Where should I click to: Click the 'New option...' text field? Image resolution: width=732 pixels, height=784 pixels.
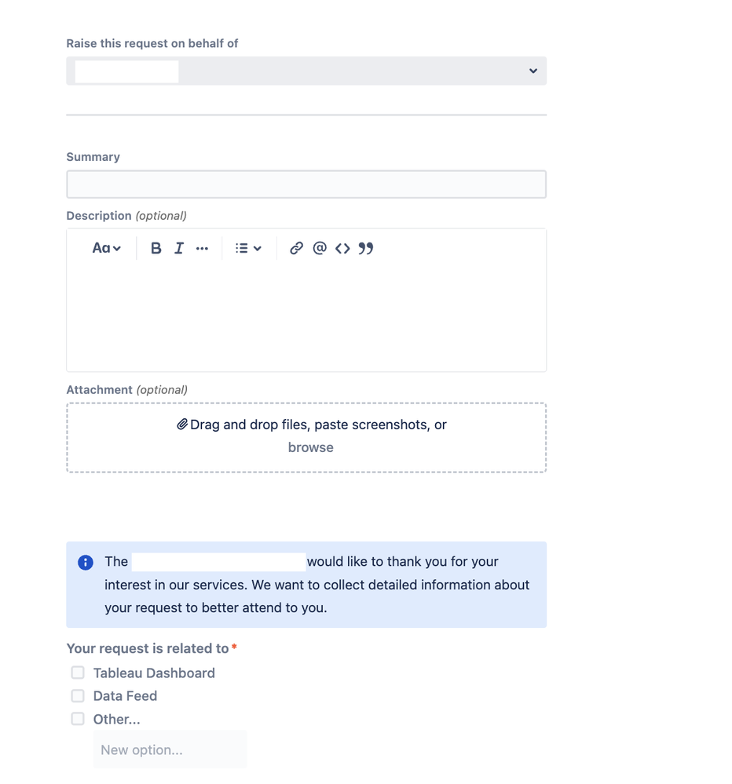click(x=170, y=749)
